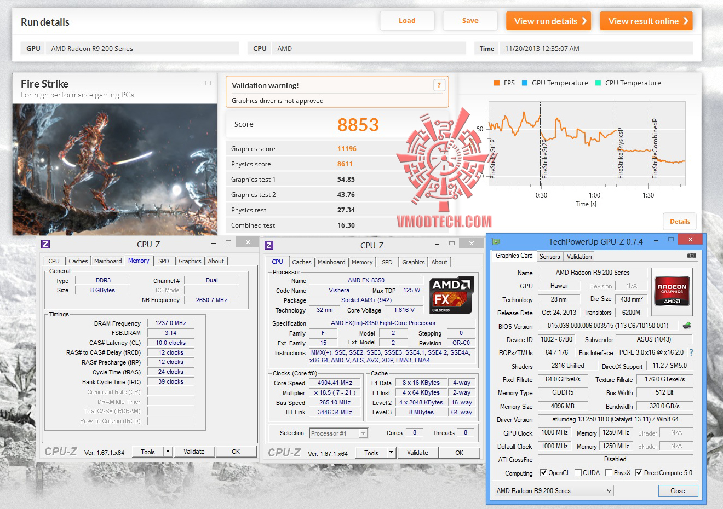
Task: Open the Caches tab in the CPU-Z Processor window
Action: coord(301,262)
